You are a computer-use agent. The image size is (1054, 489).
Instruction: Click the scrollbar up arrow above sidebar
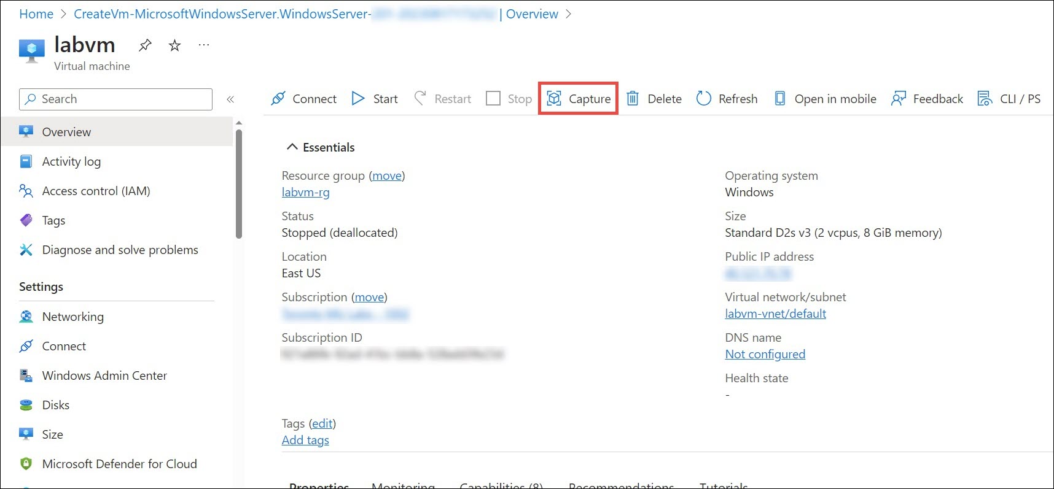coord(239,123)
